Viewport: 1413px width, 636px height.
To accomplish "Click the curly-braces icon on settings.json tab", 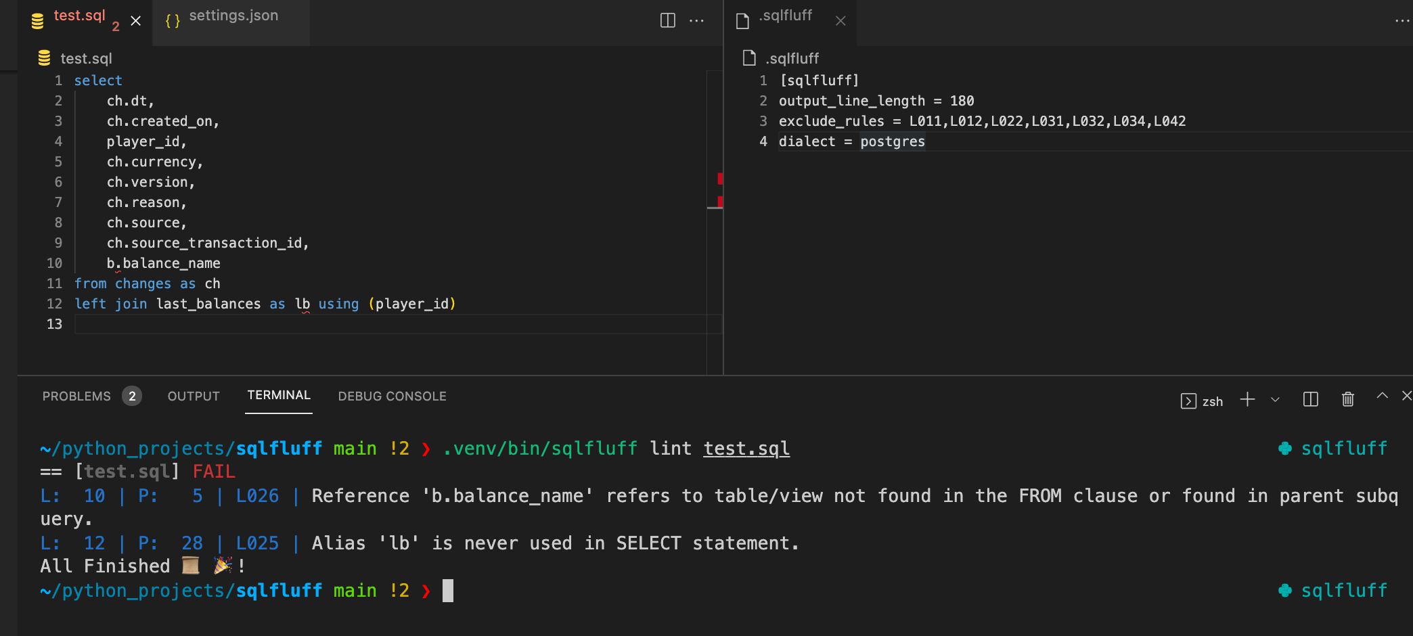I will pyautogui.click(x=172, y=20).
